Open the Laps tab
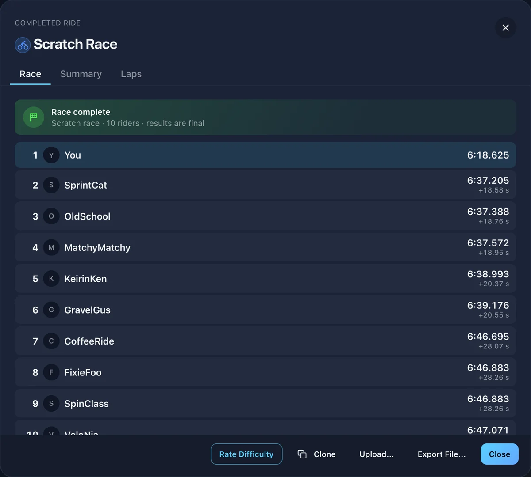This screenshot has height=477, width=531. click(x=131, y=74)
